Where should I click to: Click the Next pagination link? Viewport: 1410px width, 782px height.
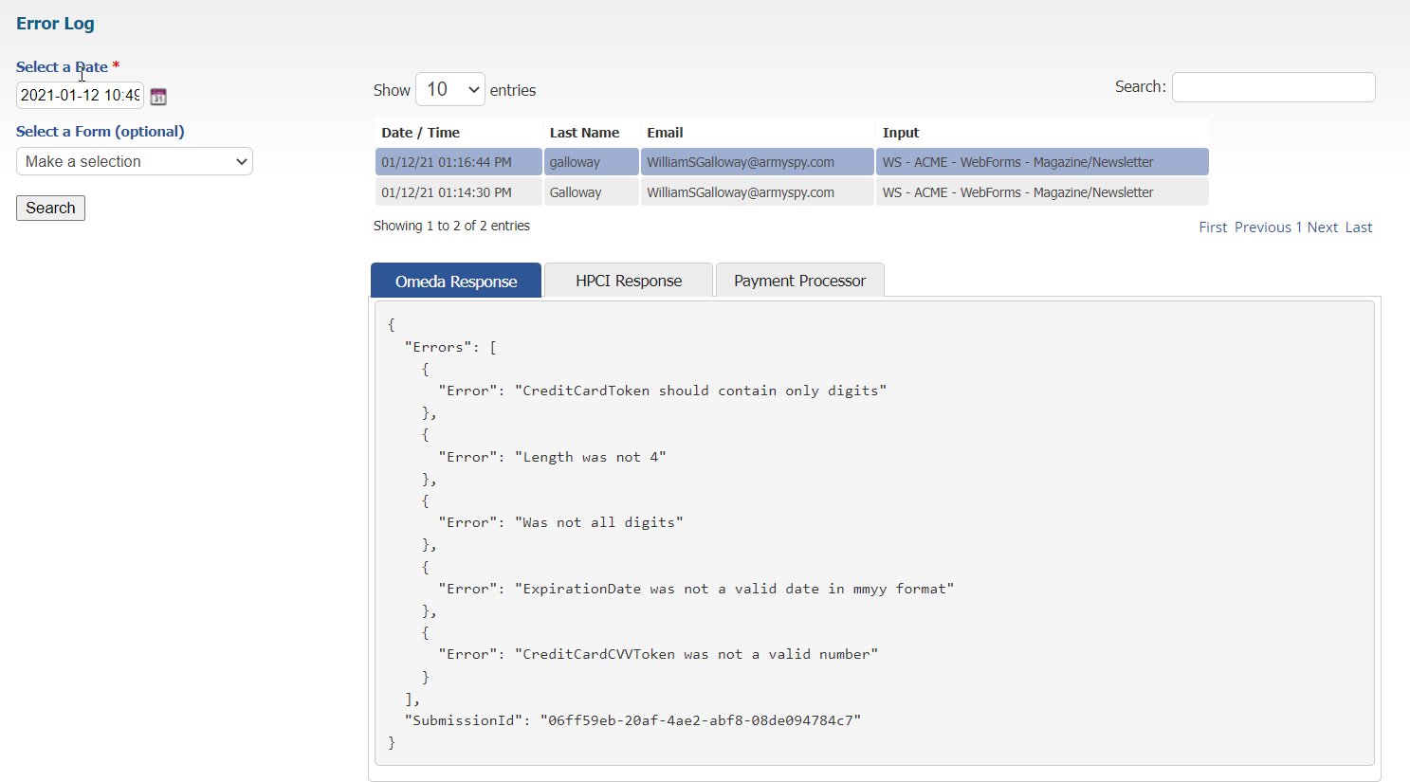point(1322,227)
